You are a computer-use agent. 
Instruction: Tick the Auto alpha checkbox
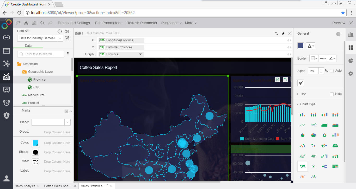[332, 71]
